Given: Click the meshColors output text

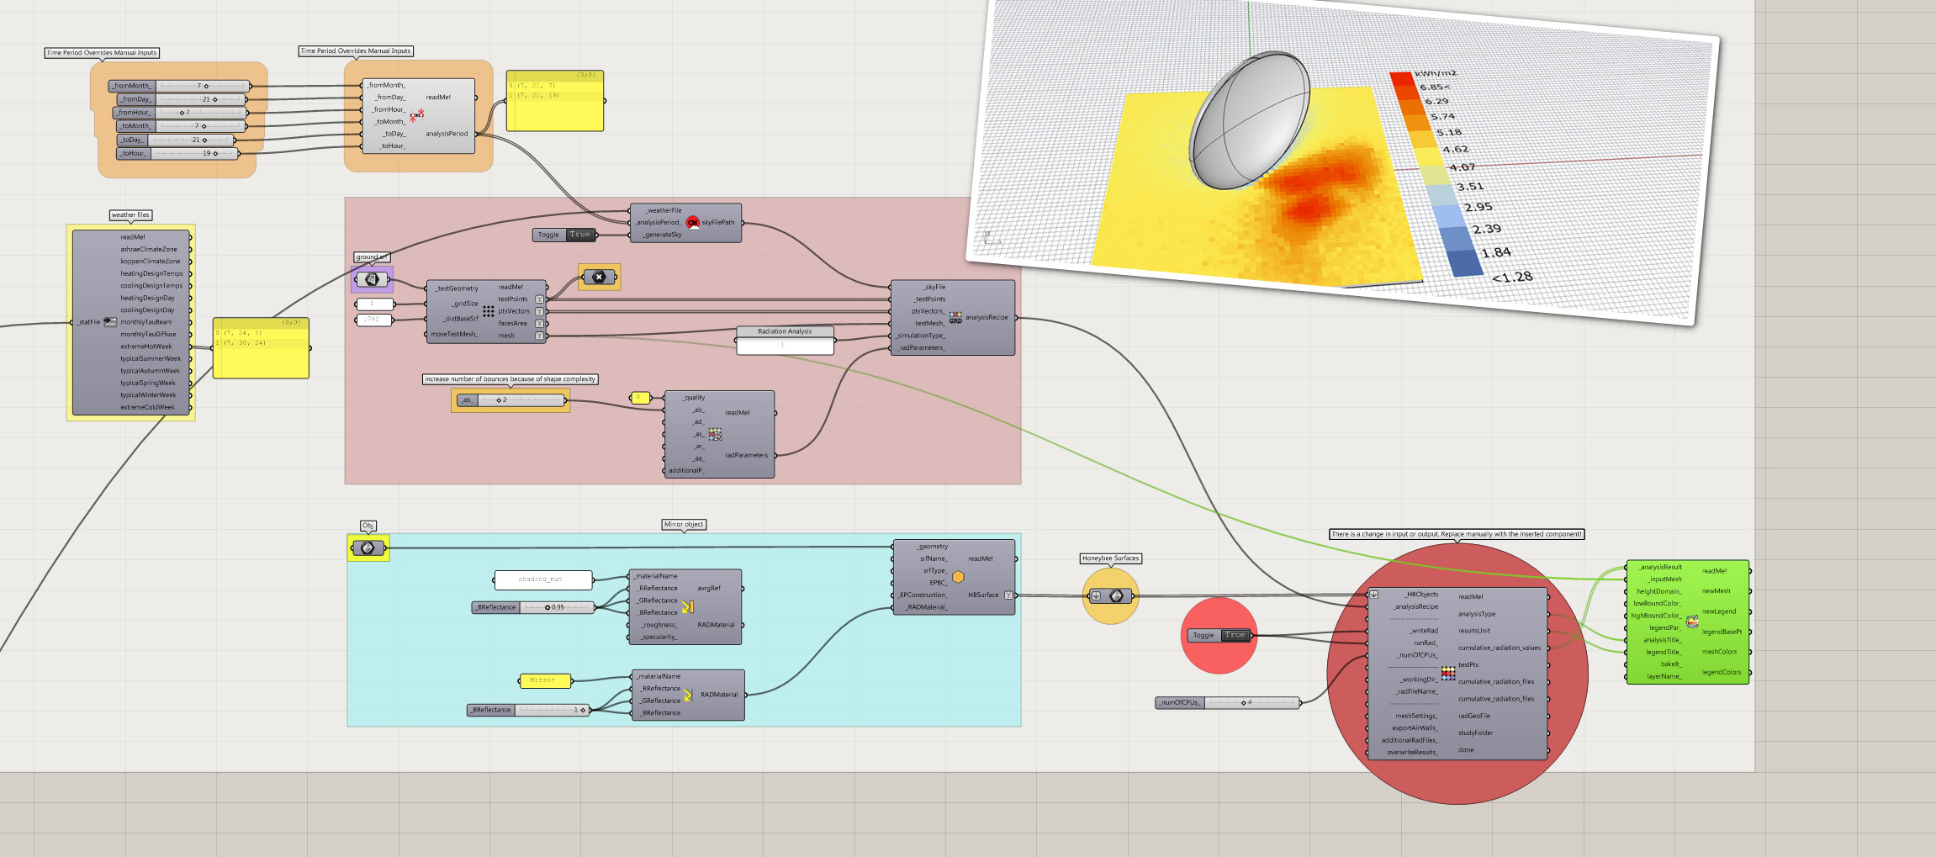Looking at the screenshot, I should (1719, 652).
